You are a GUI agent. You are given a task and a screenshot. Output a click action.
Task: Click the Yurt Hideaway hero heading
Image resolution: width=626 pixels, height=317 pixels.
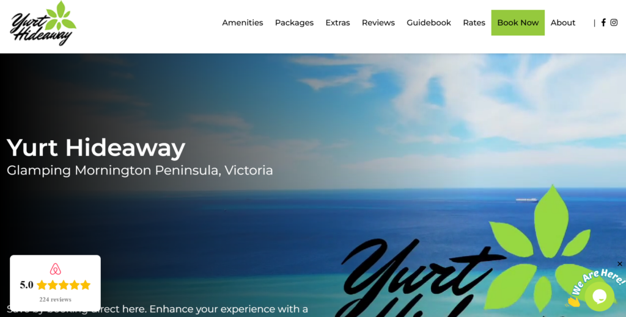(x=96, y=148)
